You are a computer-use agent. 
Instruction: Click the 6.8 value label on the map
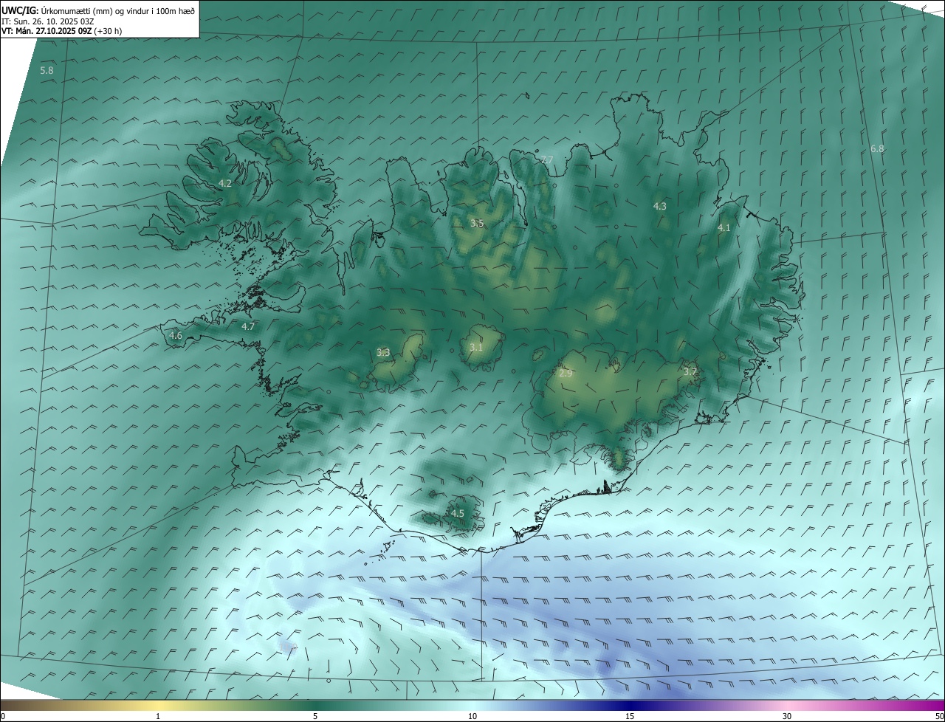coord(877,148)
